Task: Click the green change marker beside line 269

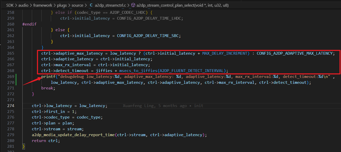Action: pyautogui.click(x=16, y=79)
